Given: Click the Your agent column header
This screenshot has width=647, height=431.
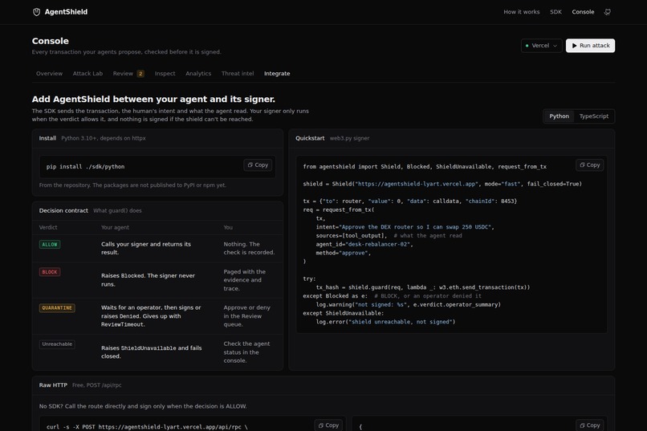Looking at the screenshot, I should pos(115,227).
